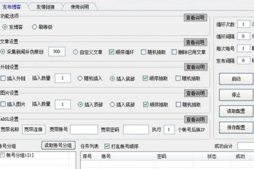
Task: Select 插入底部 radio in 外链设置
Action: click(112, 79)
